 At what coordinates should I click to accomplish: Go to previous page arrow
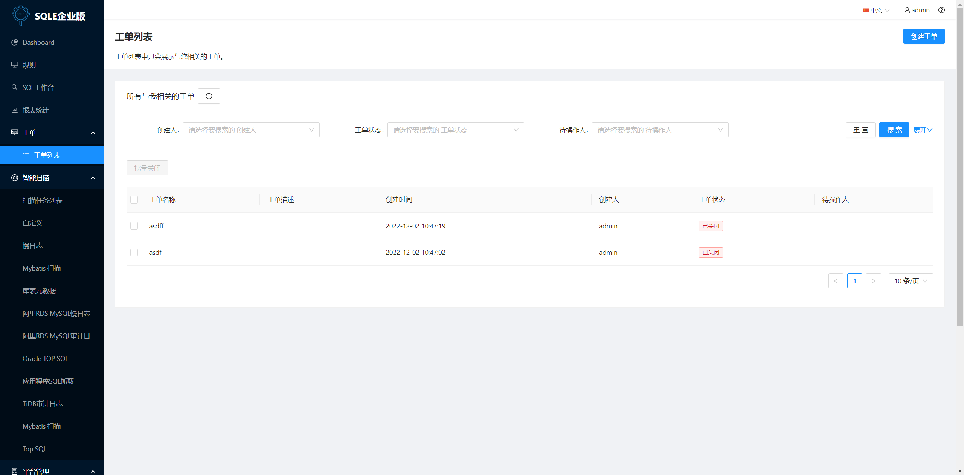click(x=836, y=281)
